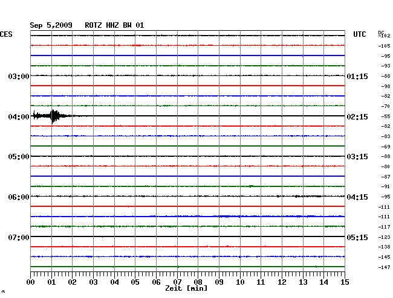Select the '01' minute tick label
393x298 pixels.
pyautogui.click(x=51, y=282)
